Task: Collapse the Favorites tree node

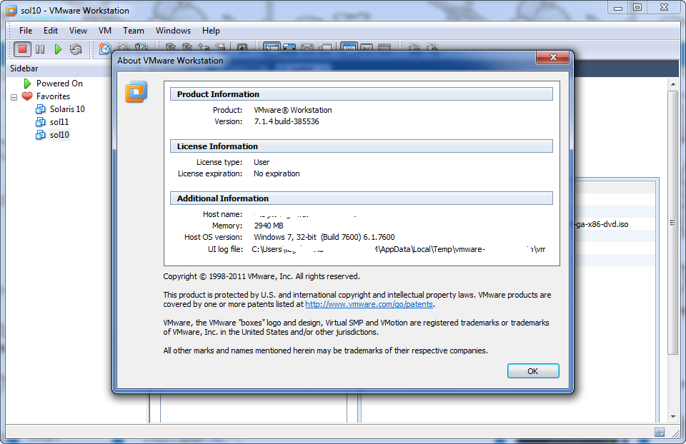Action: [14, 97]
